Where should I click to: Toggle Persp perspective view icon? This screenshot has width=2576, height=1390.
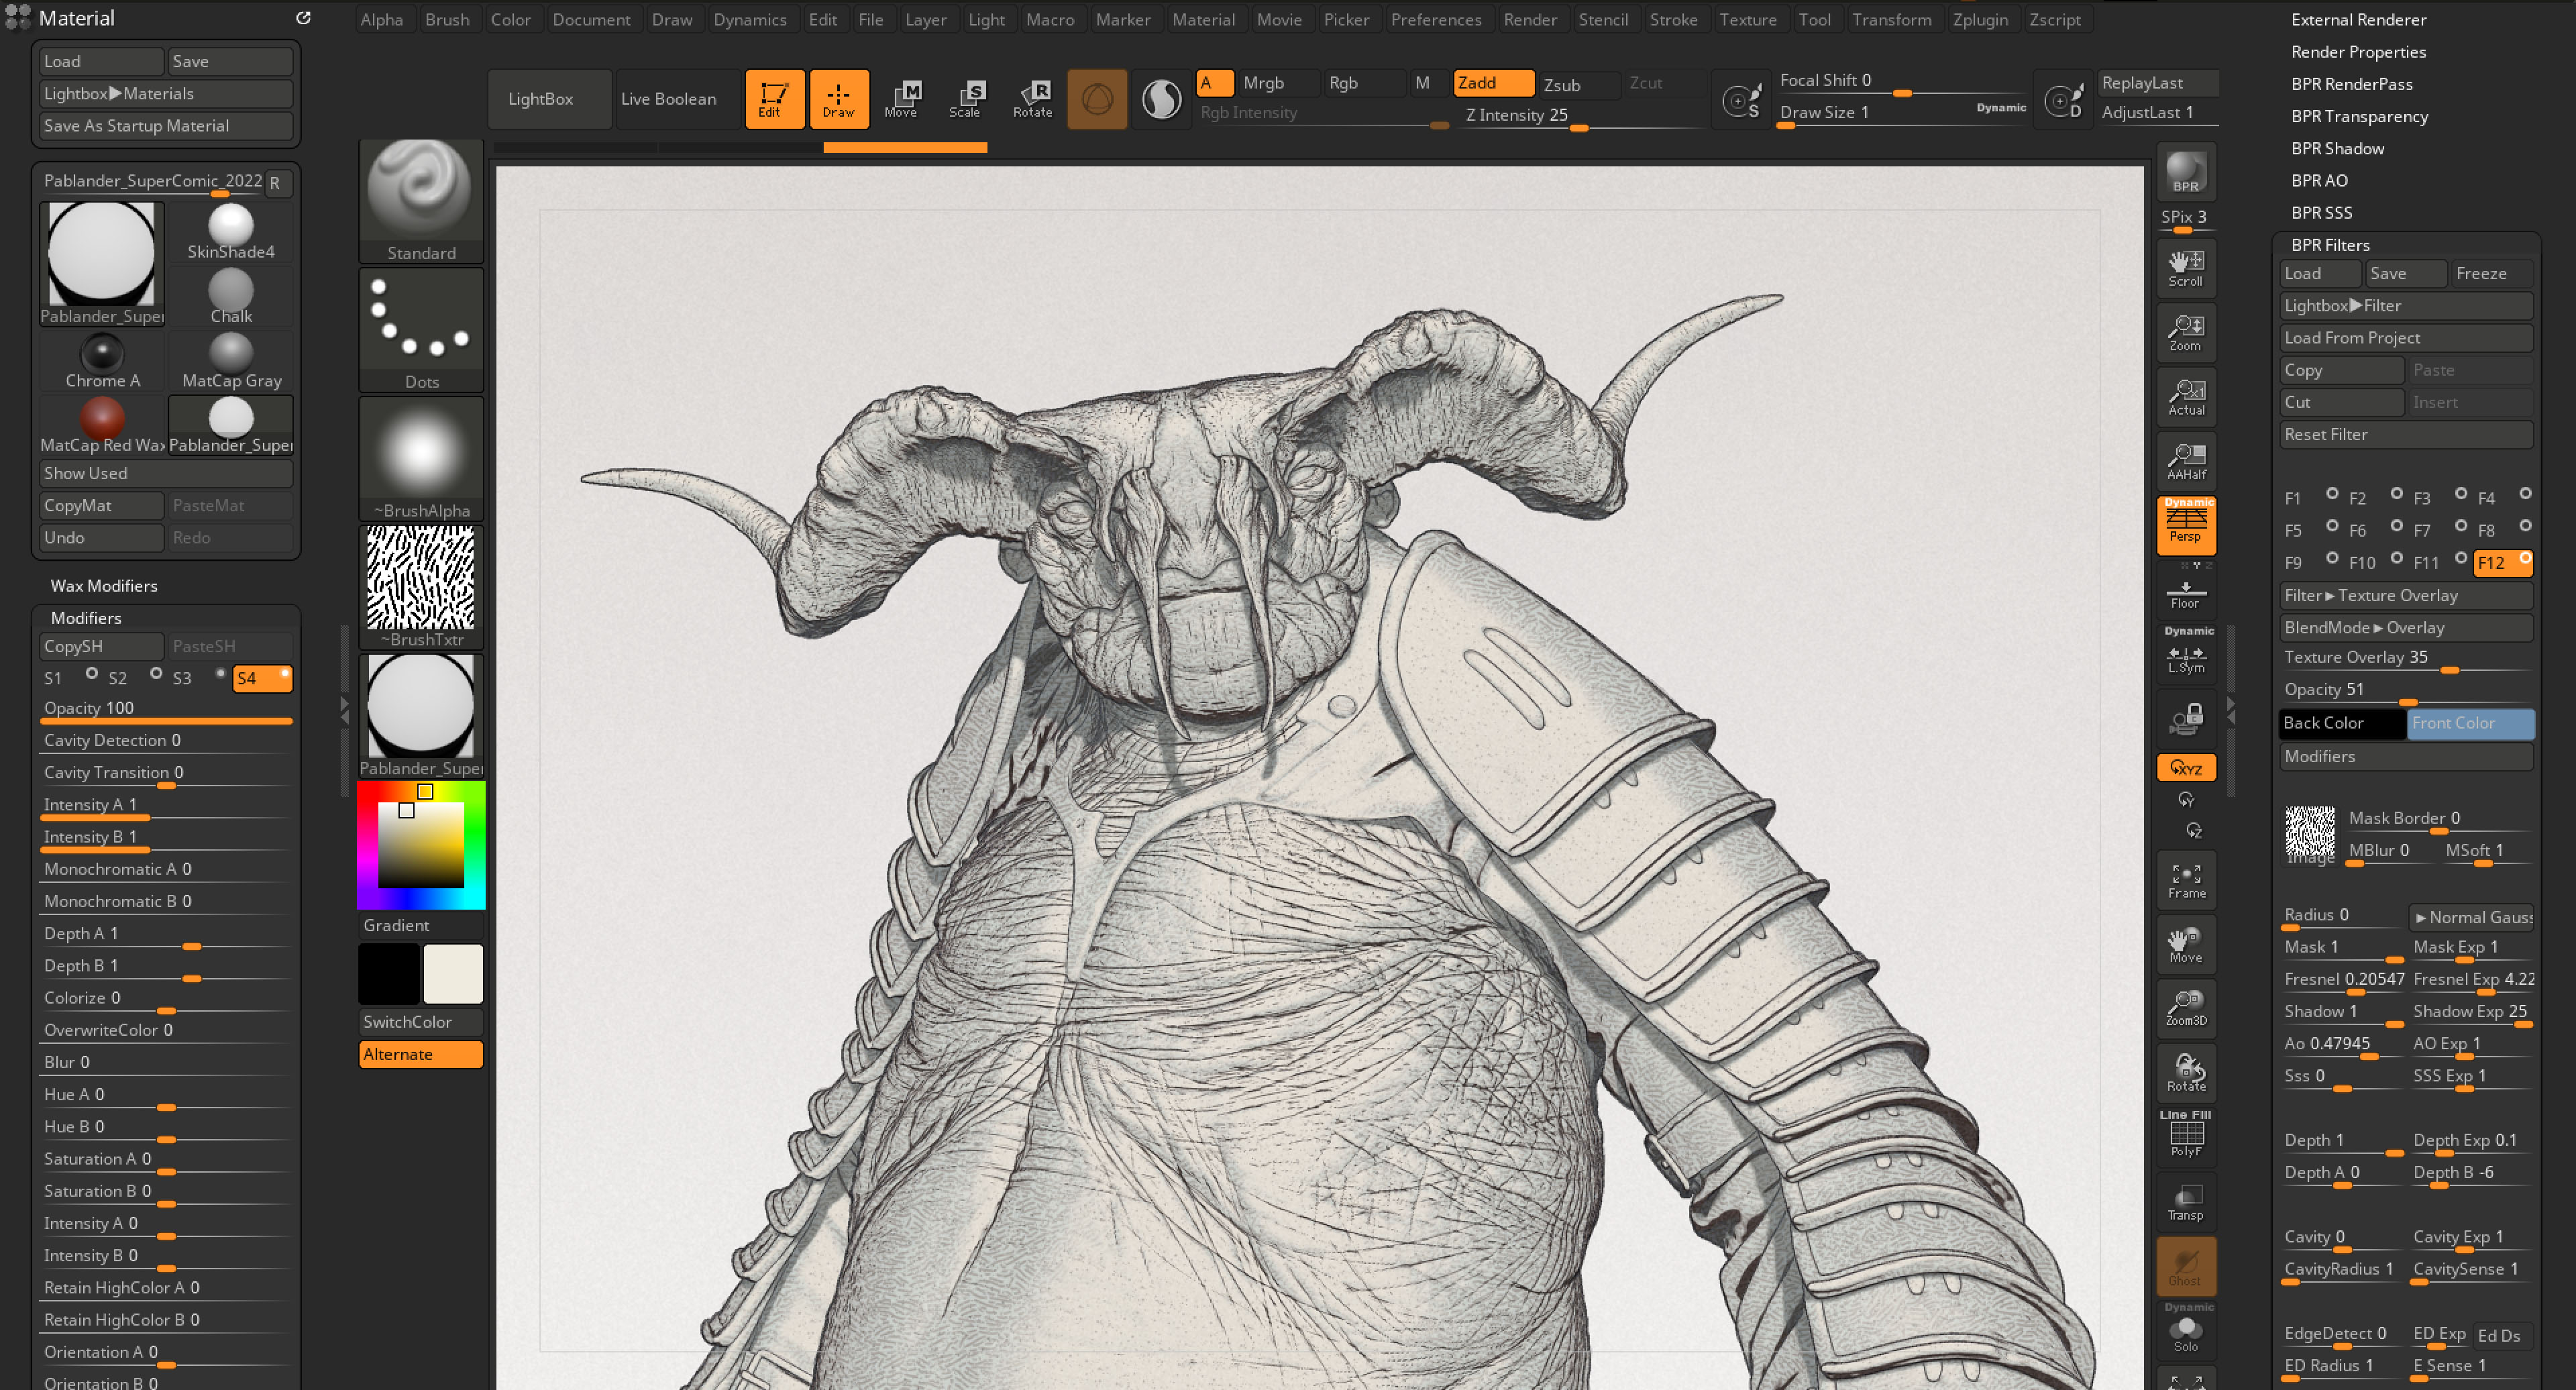[x=2186, y=525]
